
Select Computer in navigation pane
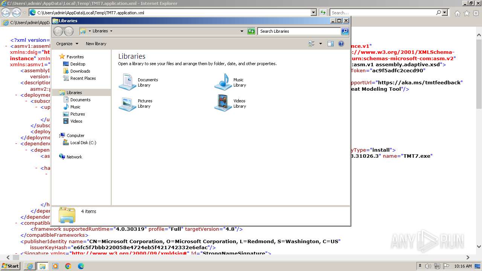click(x=75, y=135)
